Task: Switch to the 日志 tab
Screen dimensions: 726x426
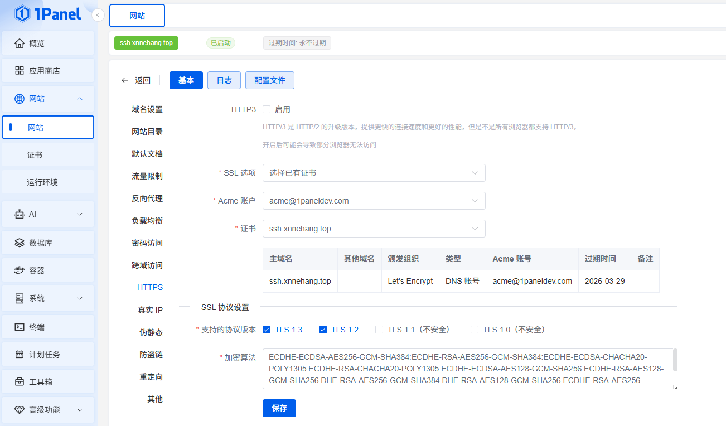Action: [x=224, y=80]
